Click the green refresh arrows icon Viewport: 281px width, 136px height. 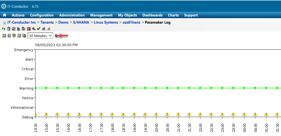(4, 29)
